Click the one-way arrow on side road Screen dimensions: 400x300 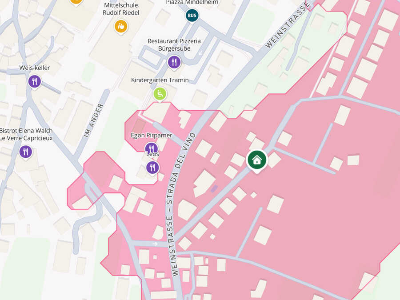[x=155, y=244]
